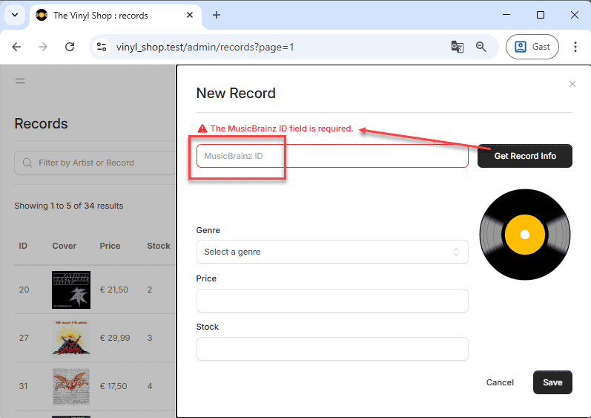Open a new browser tab
Image resolution: width=591 pixels, height=418 pixels.
coord(217,15)
